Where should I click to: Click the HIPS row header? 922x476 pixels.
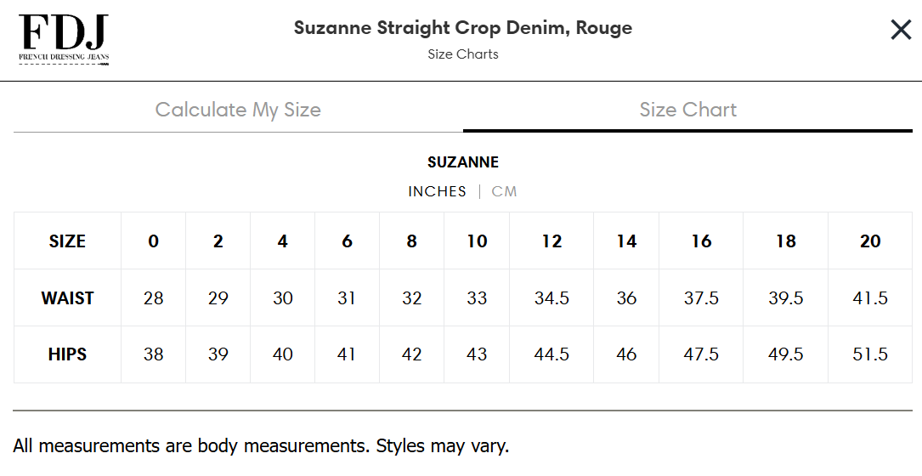point(67,354)
